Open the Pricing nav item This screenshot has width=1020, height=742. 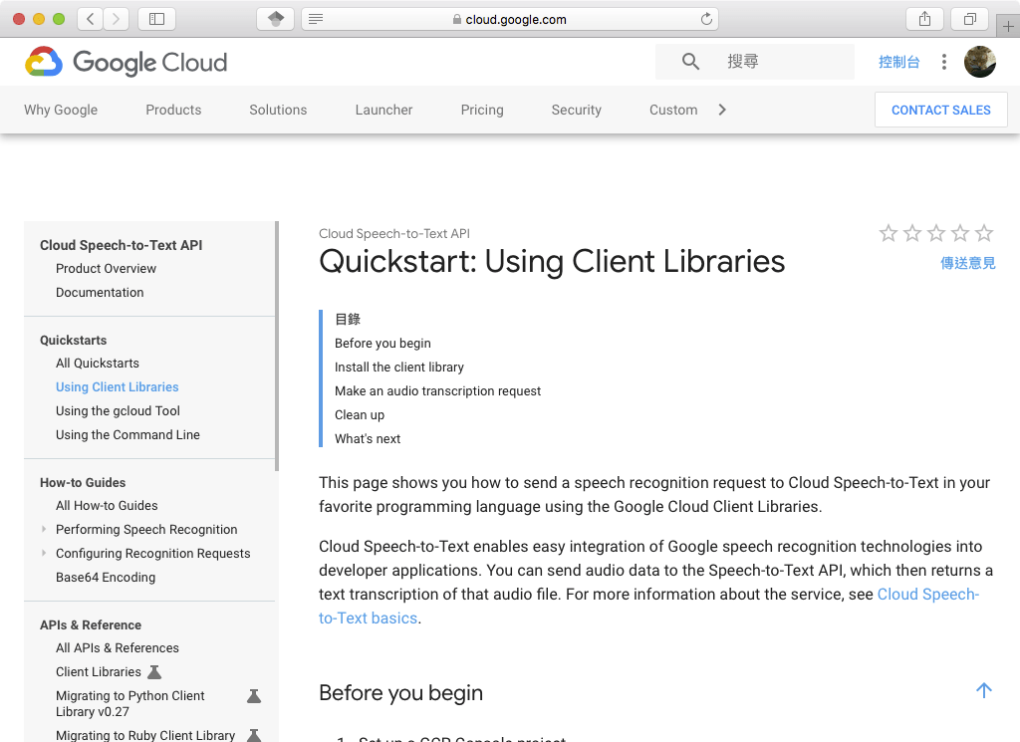click(482, 110)
